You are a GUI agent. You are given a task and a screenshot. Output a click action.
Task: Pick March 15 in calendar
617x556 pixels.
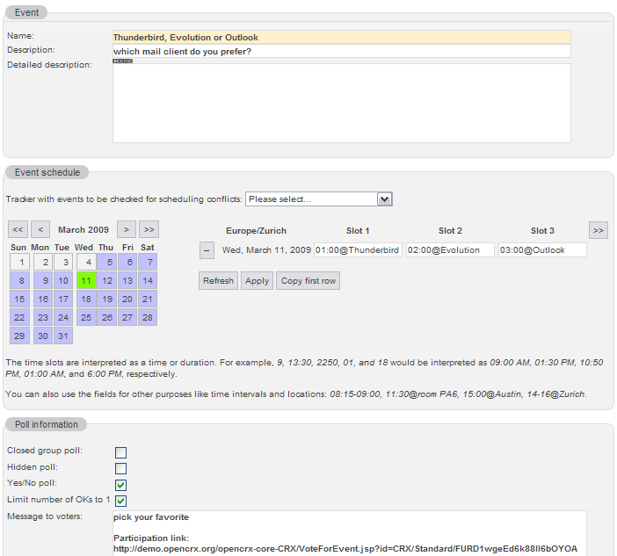[19, 300]
